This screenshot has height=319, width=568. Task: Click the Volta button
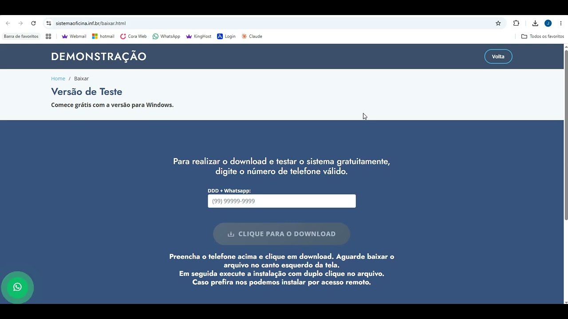(x=498, y=56)
